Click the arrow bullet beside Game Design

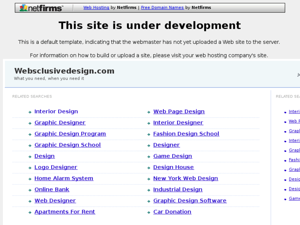tap(149, 157)
